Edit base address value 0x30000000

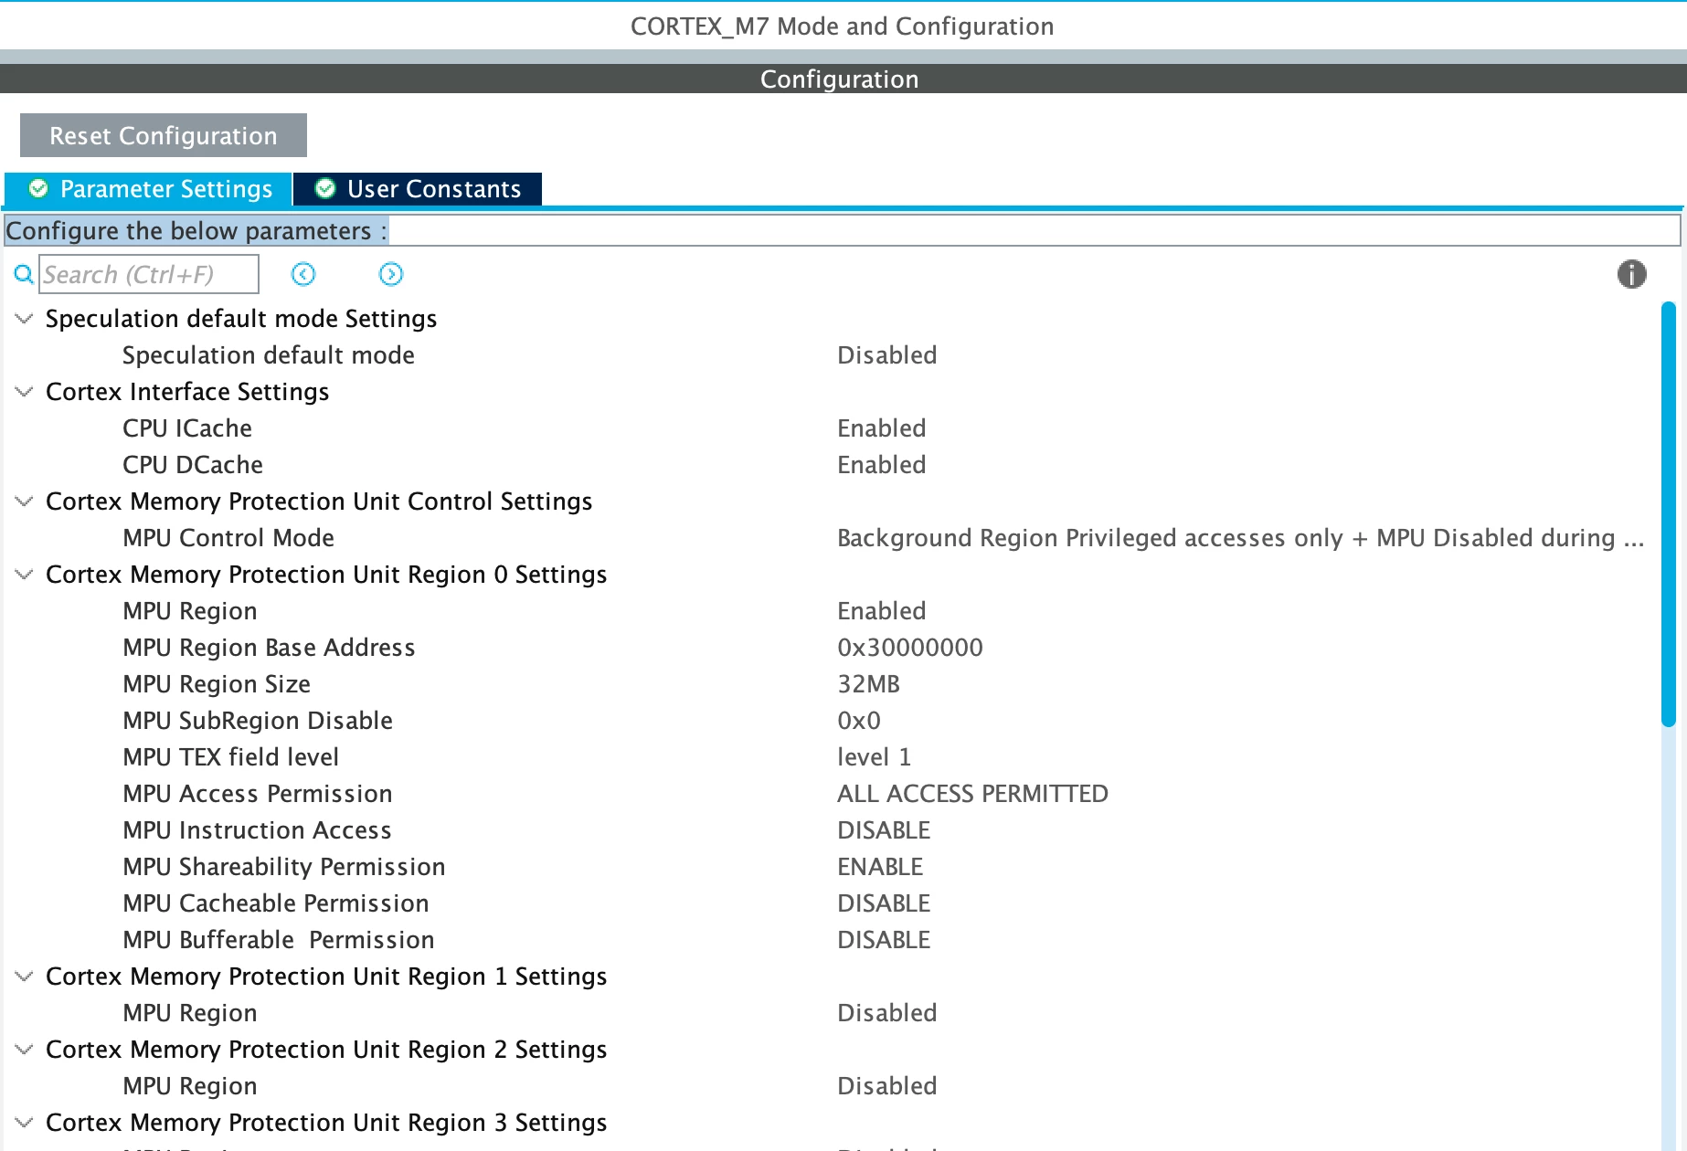tap(910, 648)
